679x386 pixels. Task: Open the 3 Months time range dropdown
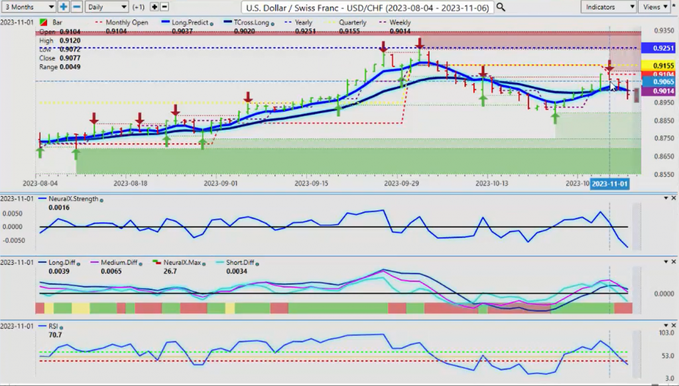(29, 7)
